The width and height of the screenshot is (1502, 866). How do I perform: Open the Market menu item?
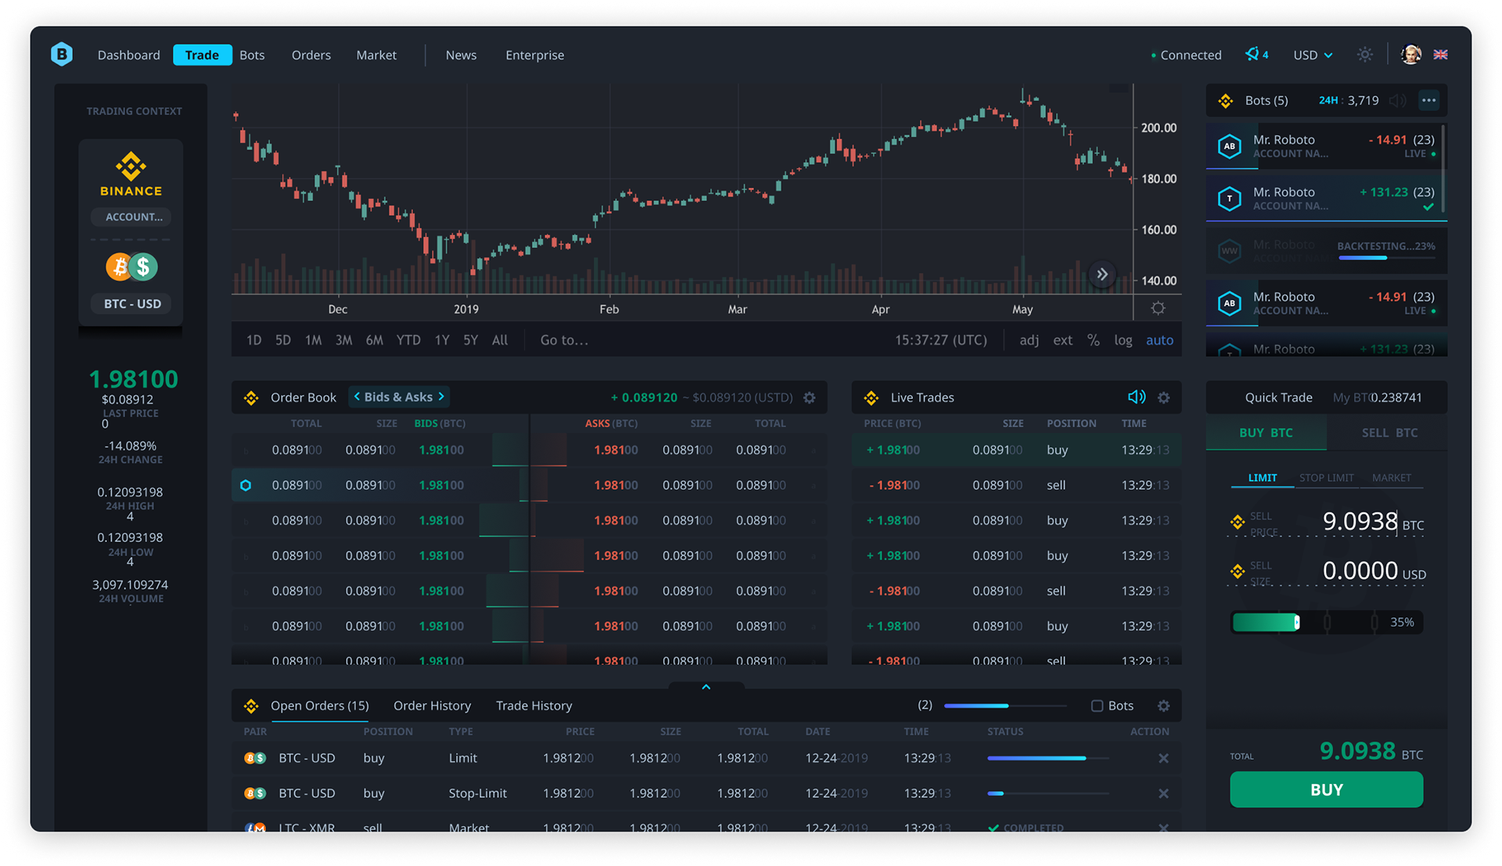[x=376, y=55]
